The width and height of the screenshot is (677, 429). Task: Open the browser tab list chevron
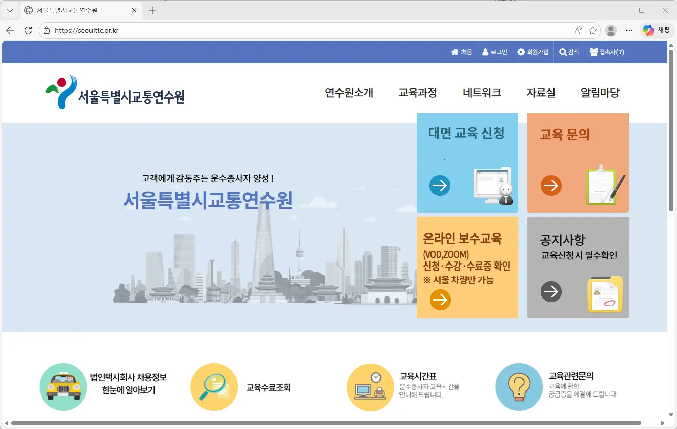(x=10, y=10)
